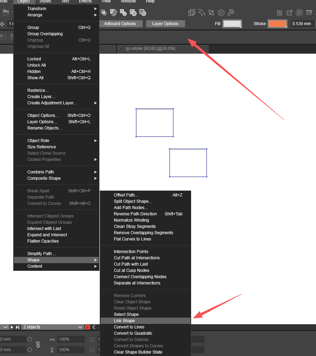Click the orange Stroke color swatch
Image resolution: width=316 pixels, height=356 pixels.
(277, 24)
